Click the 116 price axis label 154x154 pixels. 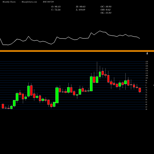tap(147, 71)
